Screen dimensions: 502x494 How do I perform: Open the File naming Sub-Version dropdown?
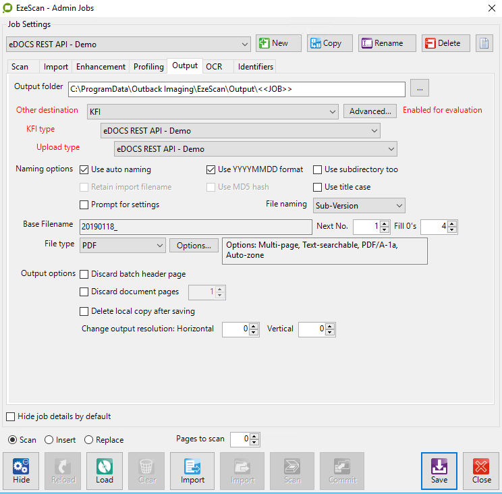pos(358,204)
